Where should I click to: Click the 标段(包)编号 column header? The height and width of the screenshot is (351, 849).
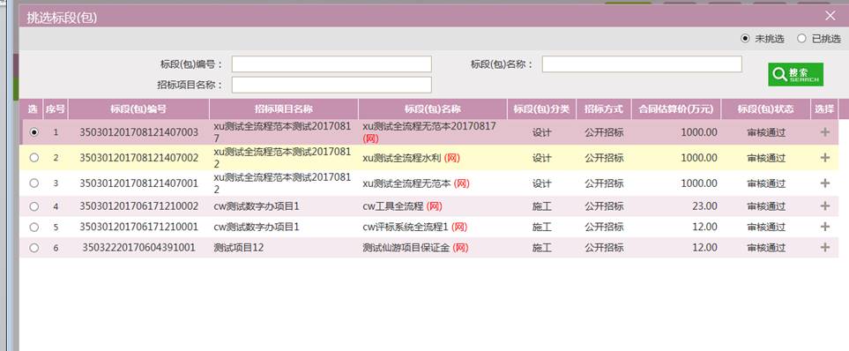click(x=138, y=108)
